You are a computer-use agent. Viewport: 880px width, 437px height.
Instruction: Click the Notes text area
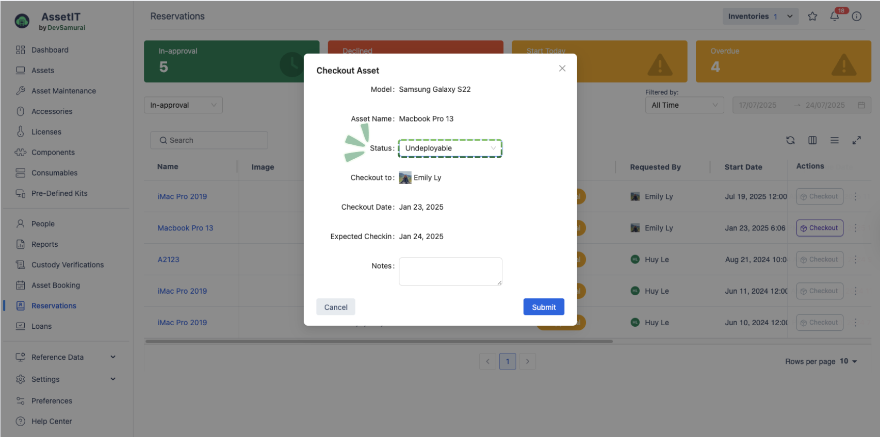450,271
